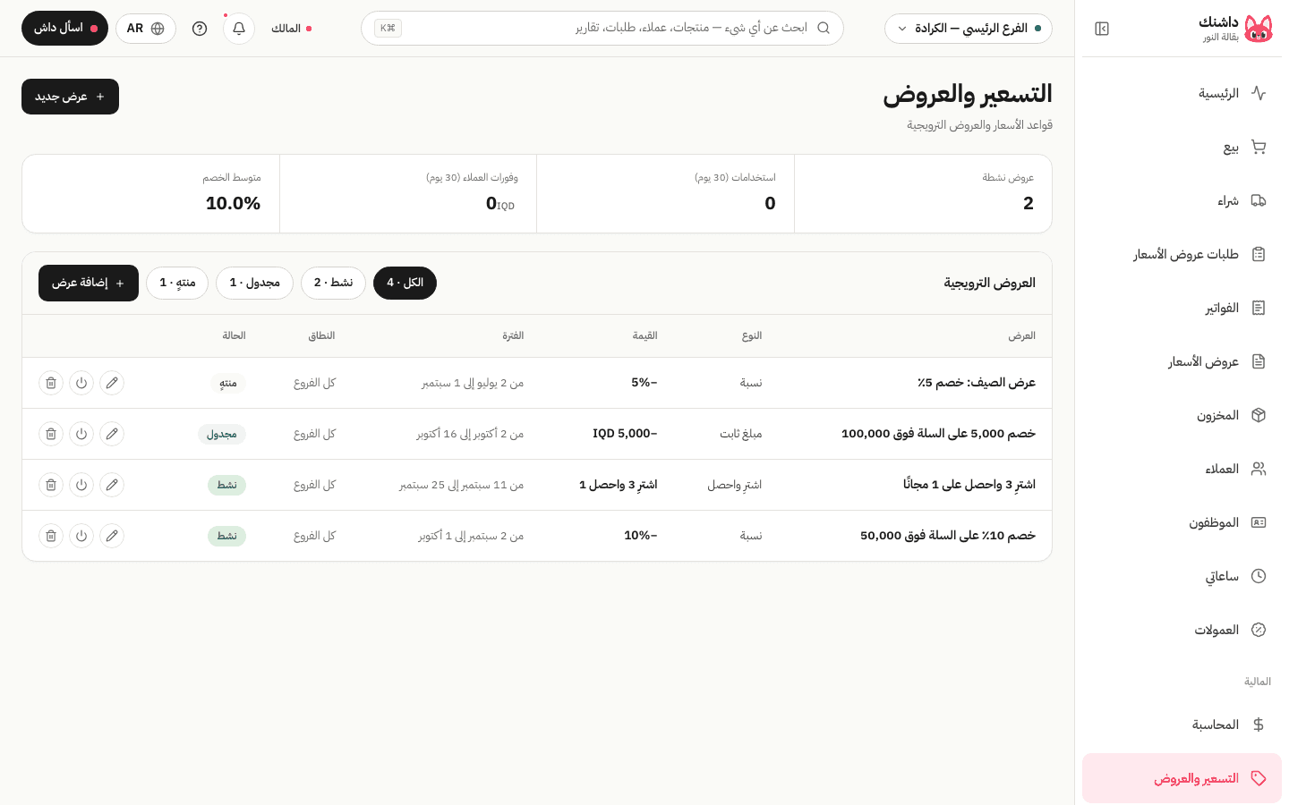Screen dimensions: 1289x805
Task: Edit the اشترِ 3 واحصل على 1 offer
Action: point(112,485)
